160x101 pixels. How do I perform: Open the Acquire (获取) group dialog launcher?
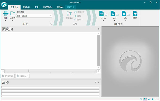click(x=51, y=24)
